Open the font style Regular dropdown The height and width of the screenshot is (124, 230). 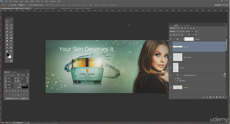pyautogui.click(x=25, y=75)
